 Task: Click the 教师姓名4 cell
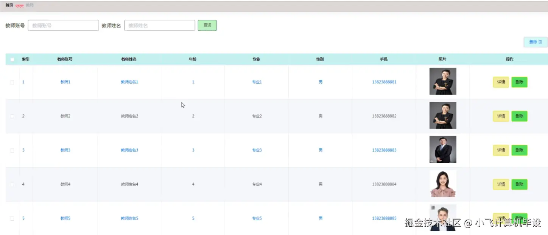coord(129,184)
